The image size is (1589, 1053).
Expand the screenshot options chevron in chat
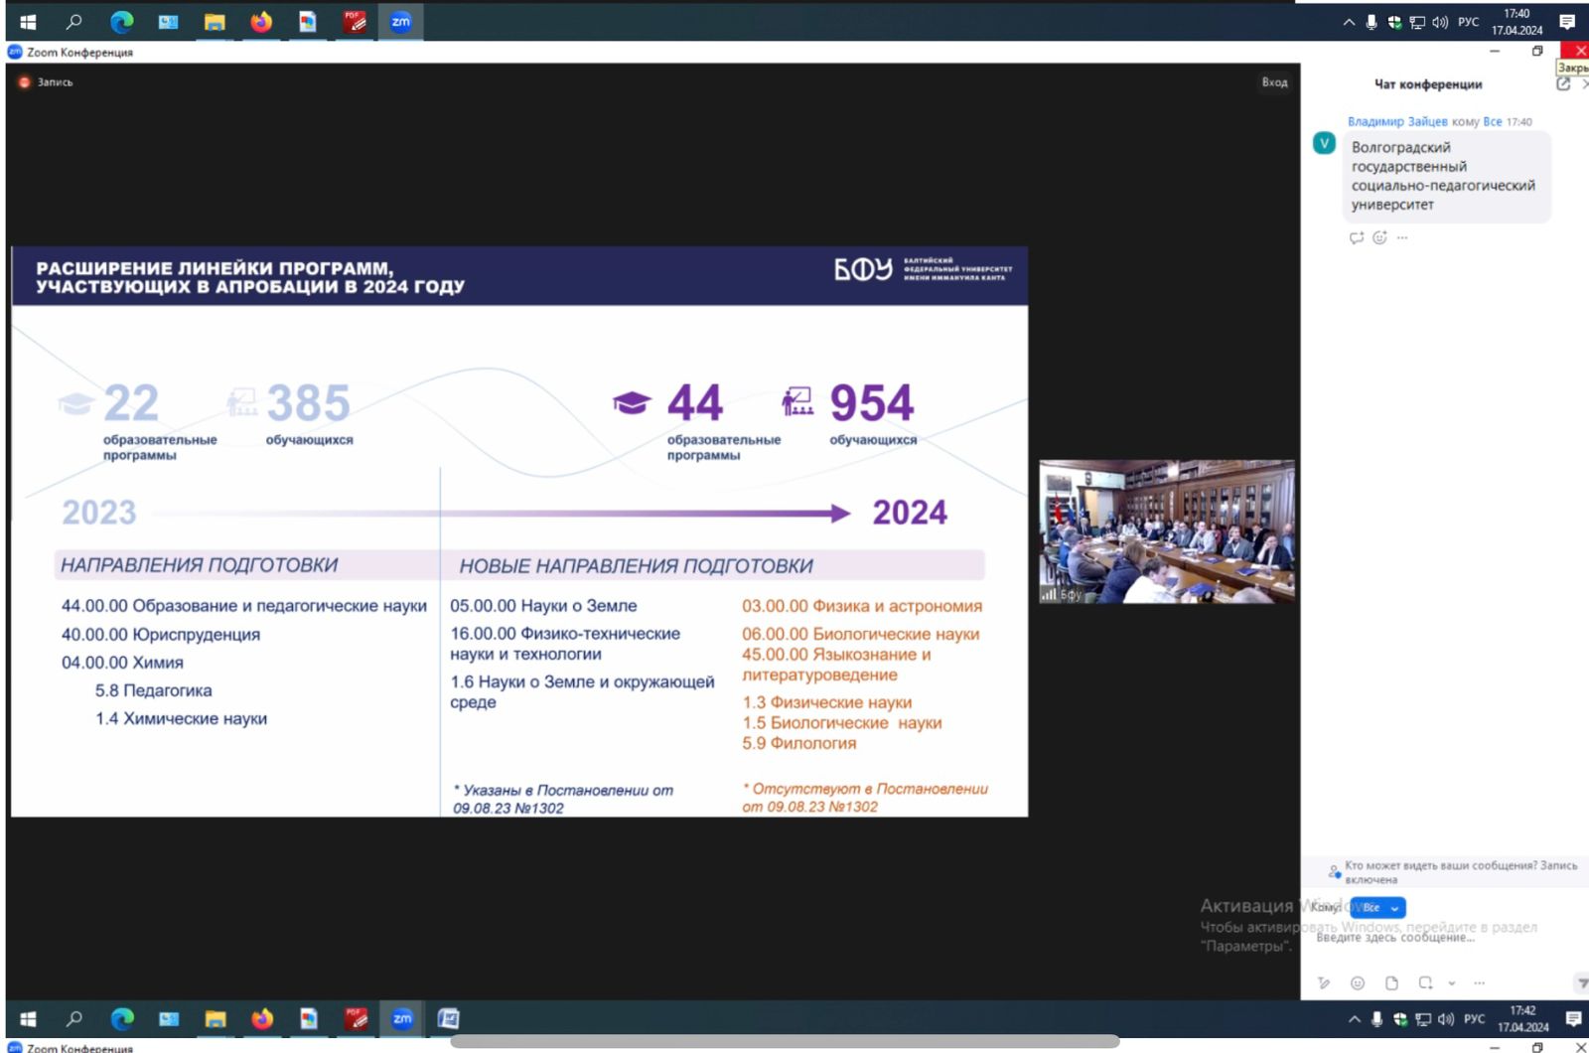pos(1452,983)
